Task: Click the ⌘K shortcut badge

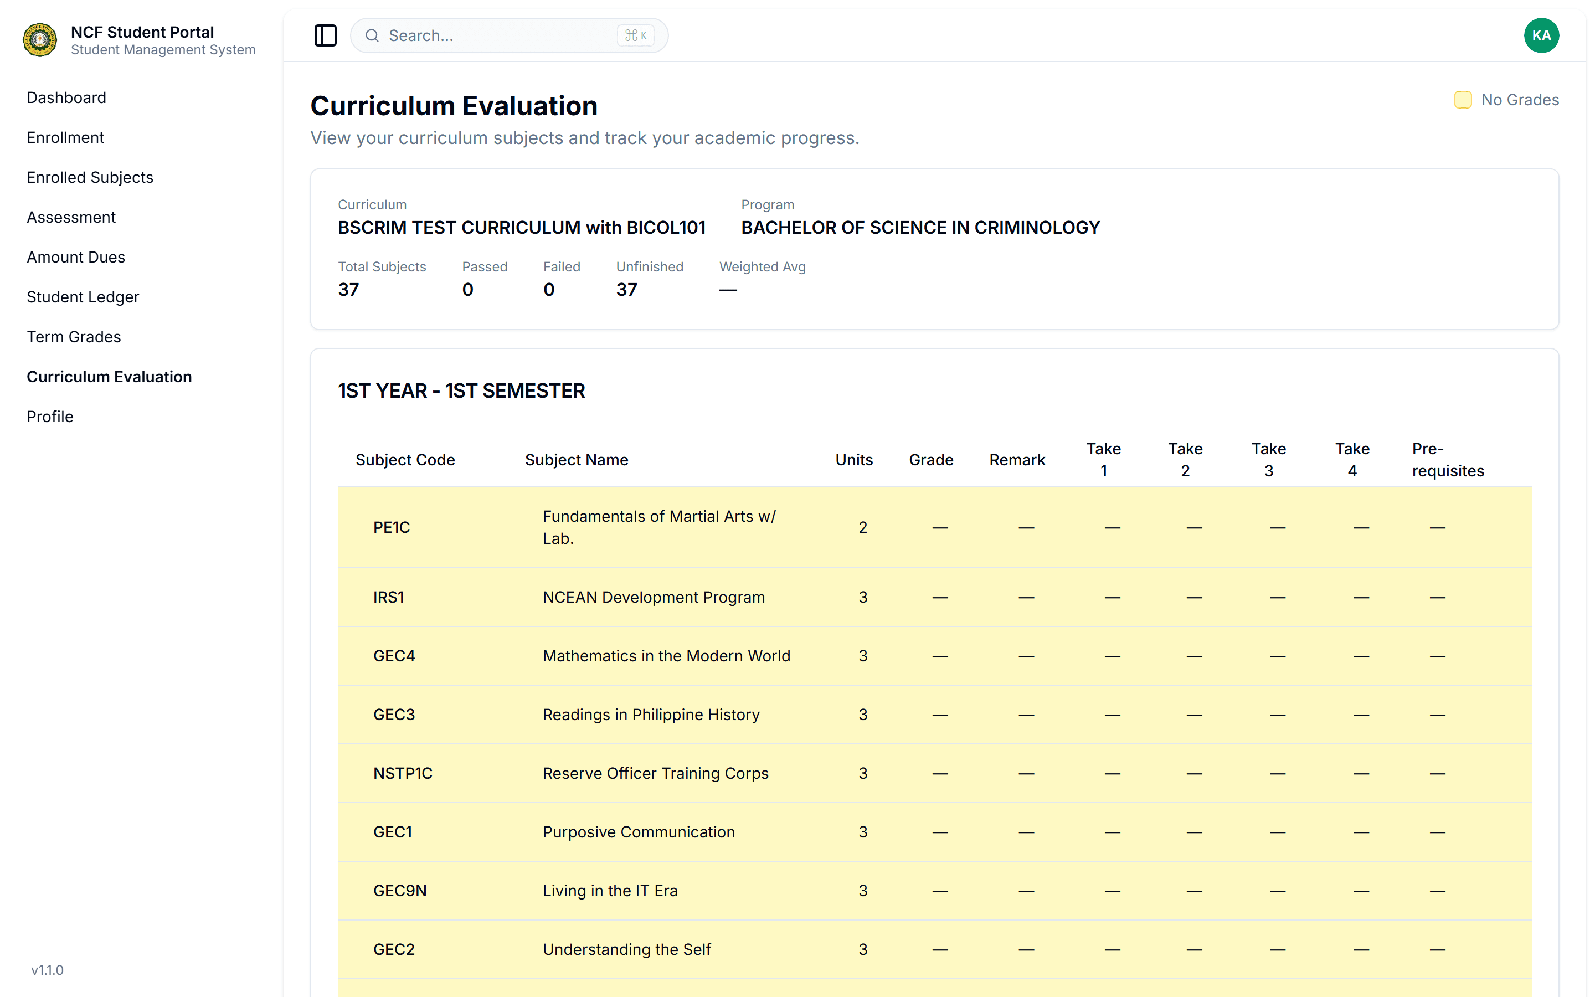Action: click(635, 35)
